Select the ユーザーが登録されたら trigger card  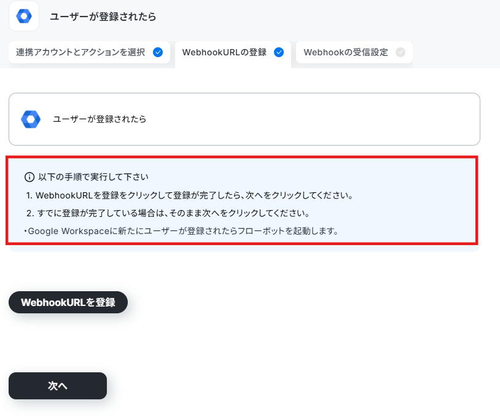tap(244, 119)
